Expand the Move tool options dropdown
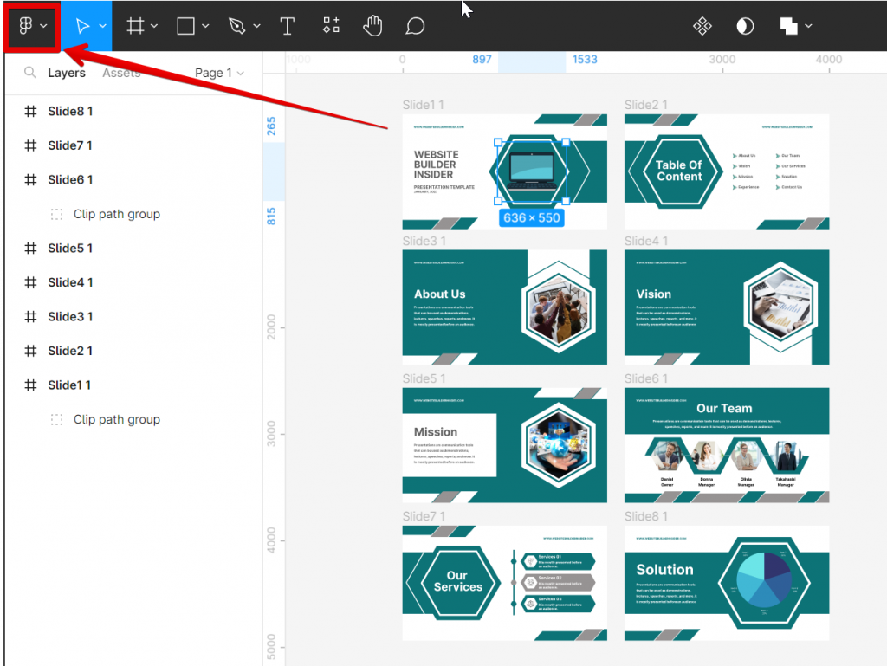This screenshot has height=666, width=887. pos(101,25)
